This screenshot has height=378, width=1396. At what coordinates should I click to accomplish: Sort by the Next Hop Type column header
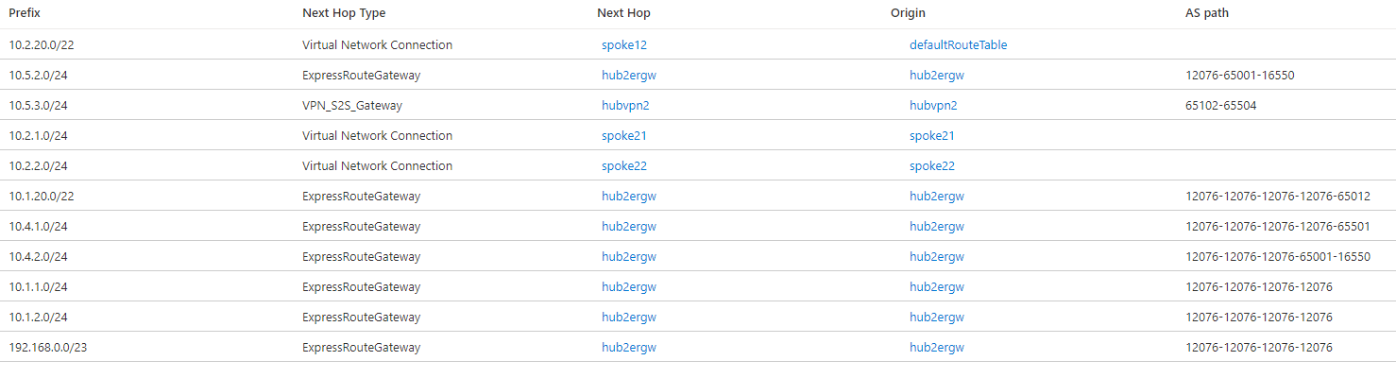point(344,13)
